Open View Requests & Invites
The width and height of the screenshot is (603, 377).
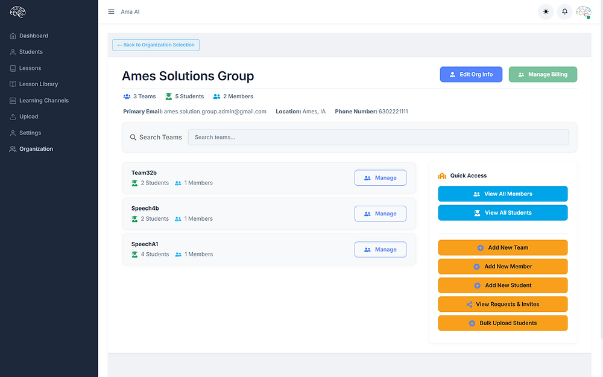[x=503, y=304]
